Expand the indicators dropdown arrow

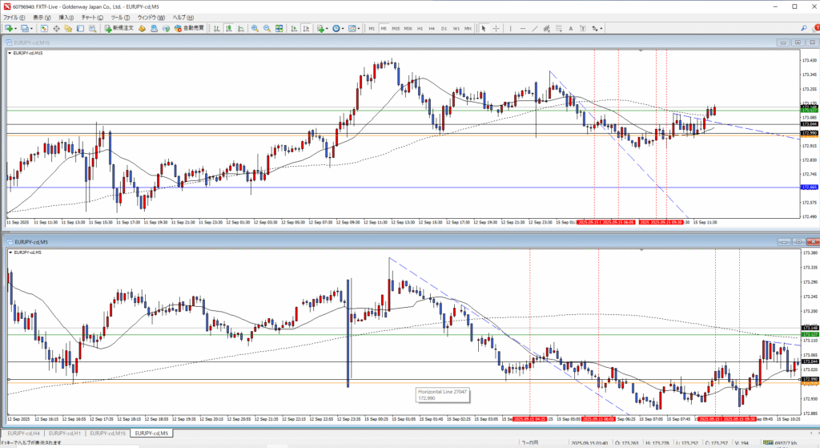coord(327,28)
